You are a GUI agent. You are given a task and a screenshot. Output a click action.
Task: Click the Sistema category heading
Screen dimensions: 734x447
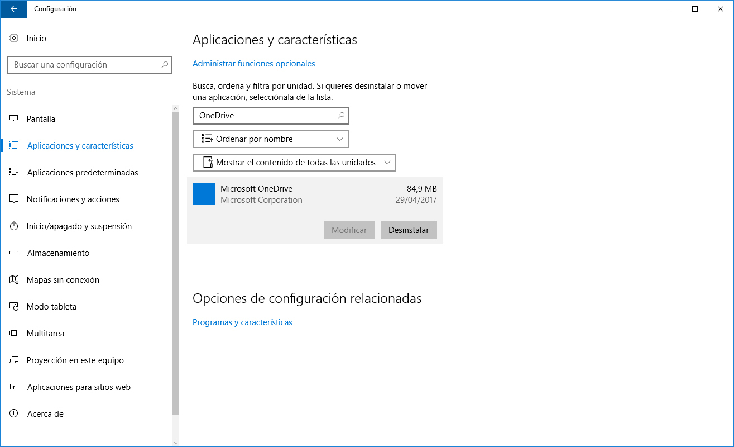pos(21,92)
